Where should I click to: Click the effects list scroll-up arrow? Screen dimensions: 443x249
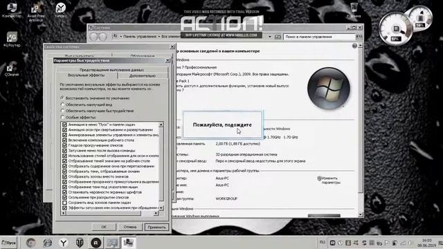pos(161,124)
